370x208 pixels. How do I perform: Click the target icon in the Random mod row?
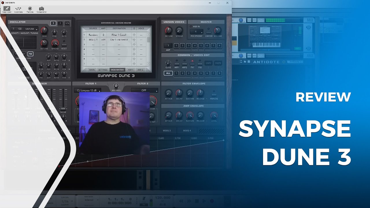134,35
